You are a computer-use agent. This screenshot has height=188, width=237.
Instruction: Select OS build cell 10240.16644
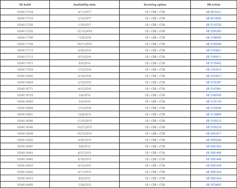[25, 108]
